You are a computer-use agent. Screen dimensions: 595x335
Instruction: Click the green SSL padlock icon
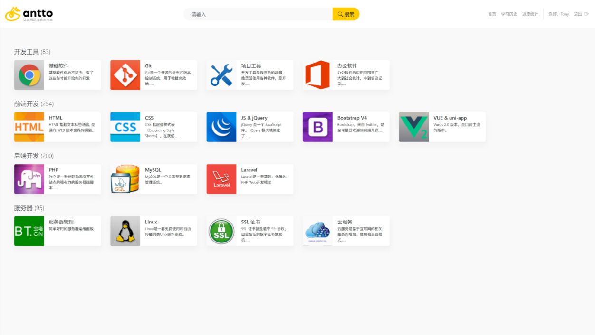coord(221,231)
